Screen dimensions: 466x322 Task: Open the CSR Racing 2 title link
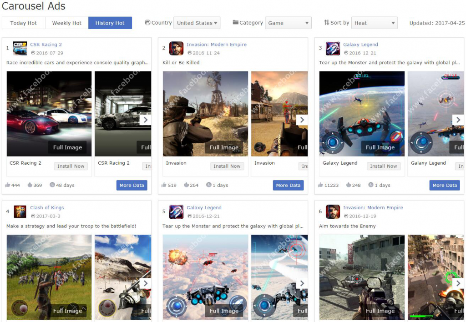46,44
